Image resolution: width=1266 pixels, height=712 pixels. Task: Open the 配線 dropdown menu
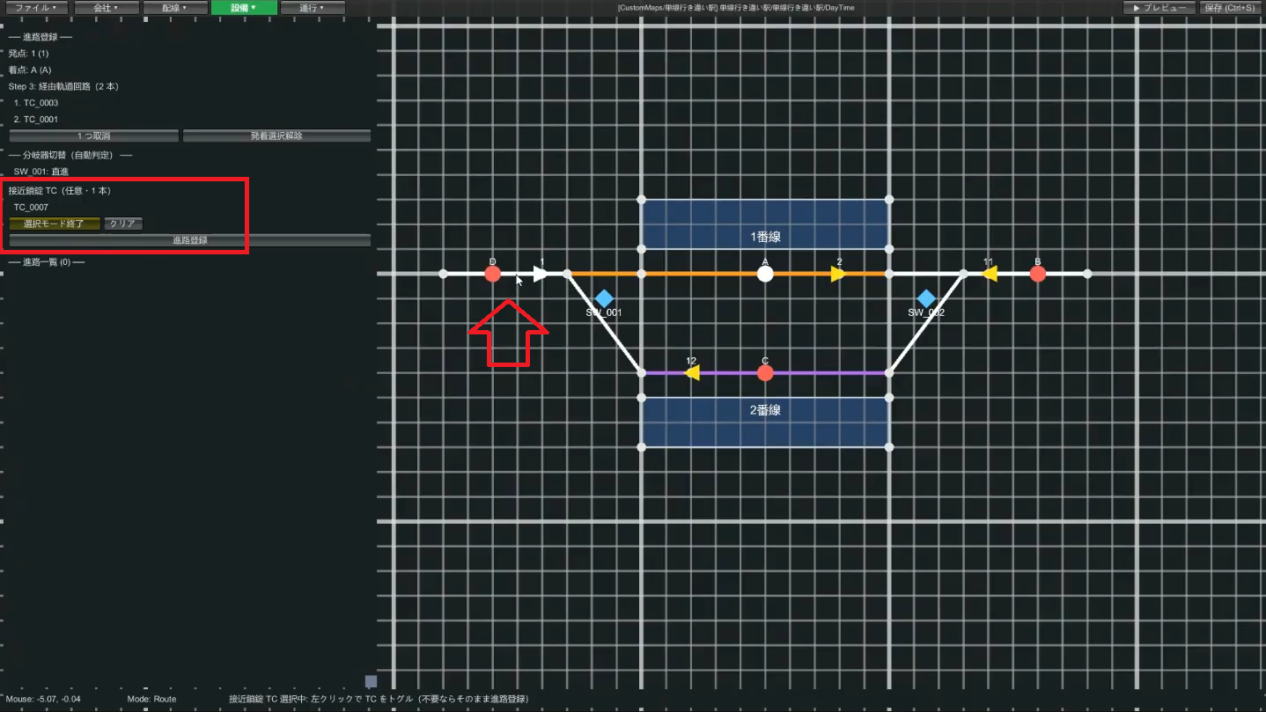174,8
